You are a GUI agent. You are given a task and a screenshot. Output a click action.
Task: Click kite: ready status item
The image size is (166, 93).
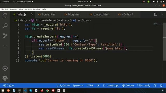(144, 86)
